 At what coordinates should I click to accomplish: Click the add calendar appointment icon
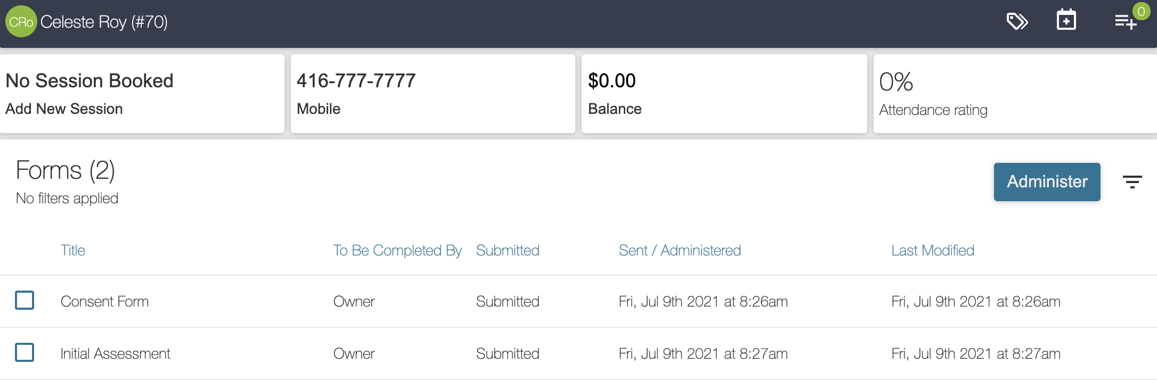click(1066, 20)
